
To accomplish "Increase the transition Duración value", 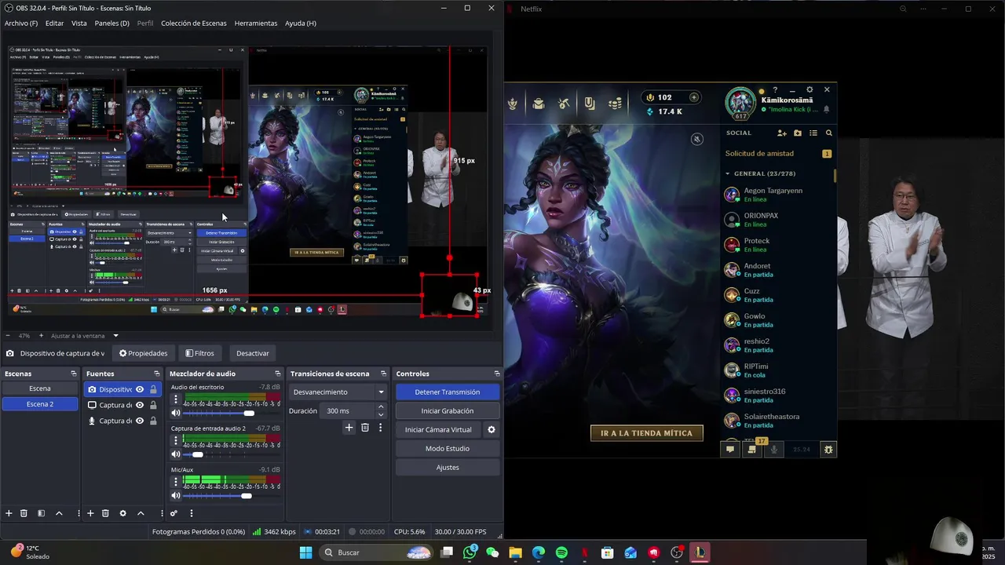I will [381, 407].
